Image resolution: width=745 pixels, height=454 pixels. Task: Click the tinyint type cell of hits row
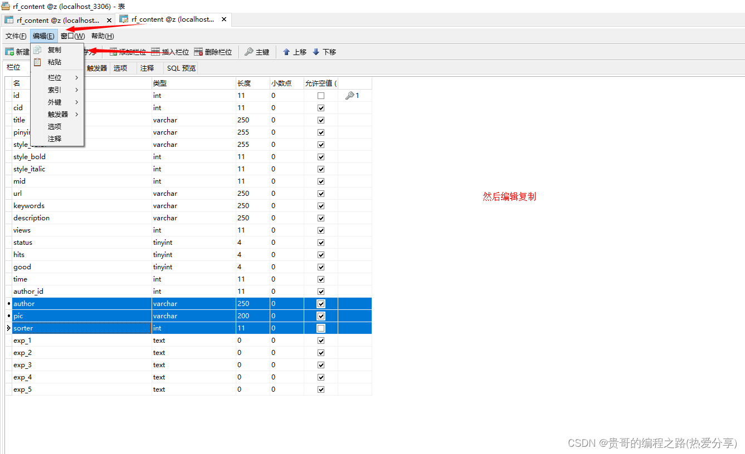194,255
